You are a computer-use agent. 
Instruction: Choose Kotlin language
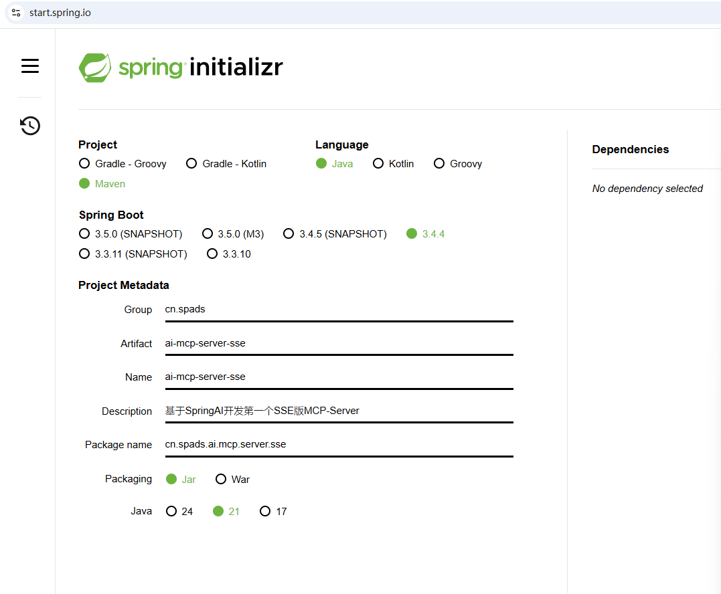[x=393, y=163]
